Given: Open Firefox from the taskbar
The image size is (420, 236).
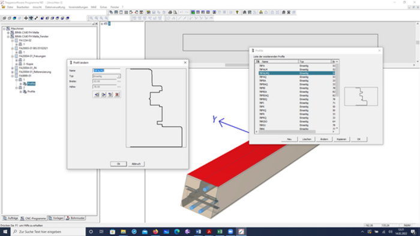Looking at the screenshot, I should (155, 231).
